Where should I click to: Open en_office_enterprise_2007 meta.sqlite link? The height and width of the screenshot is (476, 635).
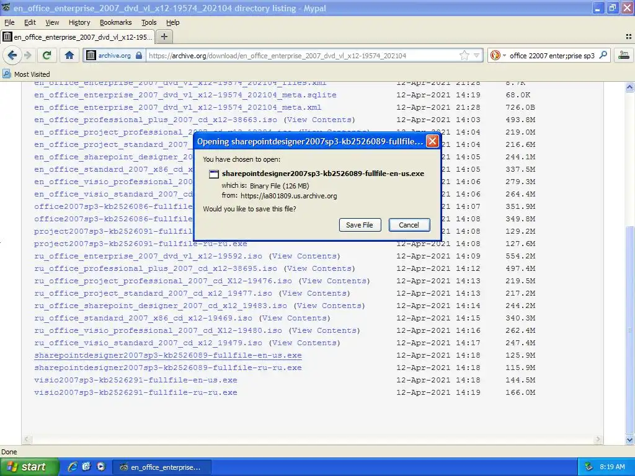pyautogui.click(x=185, y=95)
